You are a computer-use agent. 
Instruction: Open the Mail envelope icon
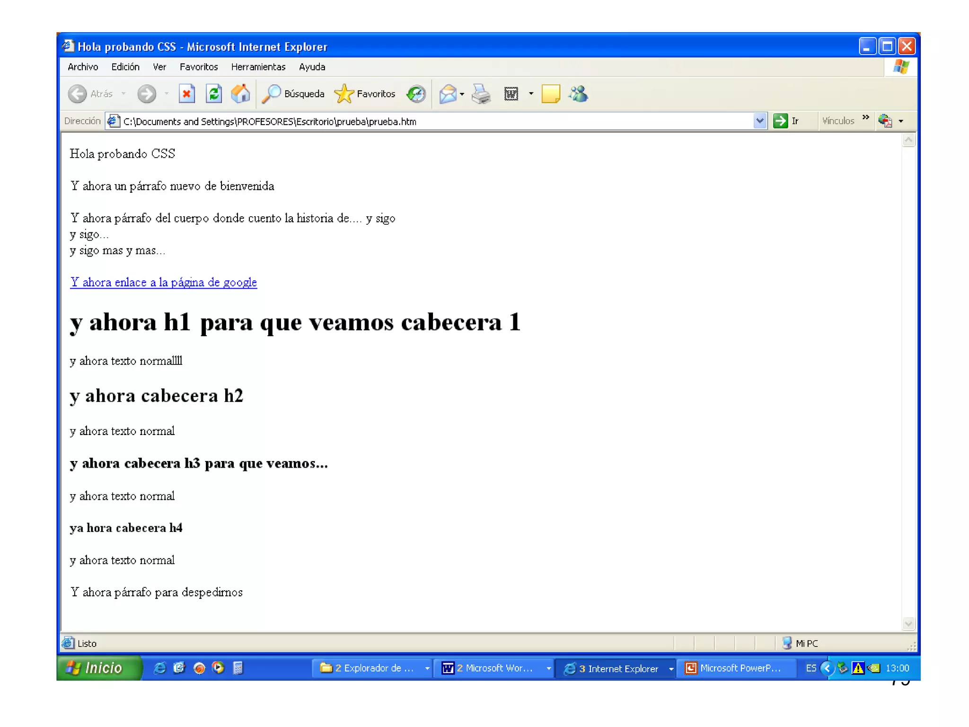coord(448,94)
